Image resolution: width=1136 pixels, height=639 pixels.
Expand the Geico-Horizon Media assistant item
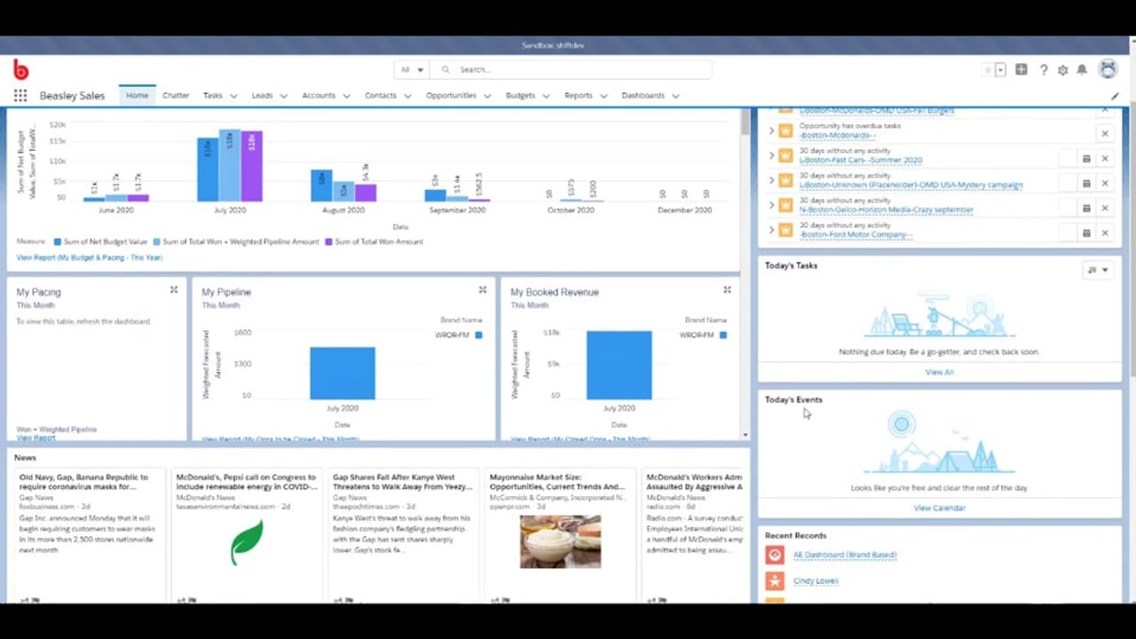(770, 205)
